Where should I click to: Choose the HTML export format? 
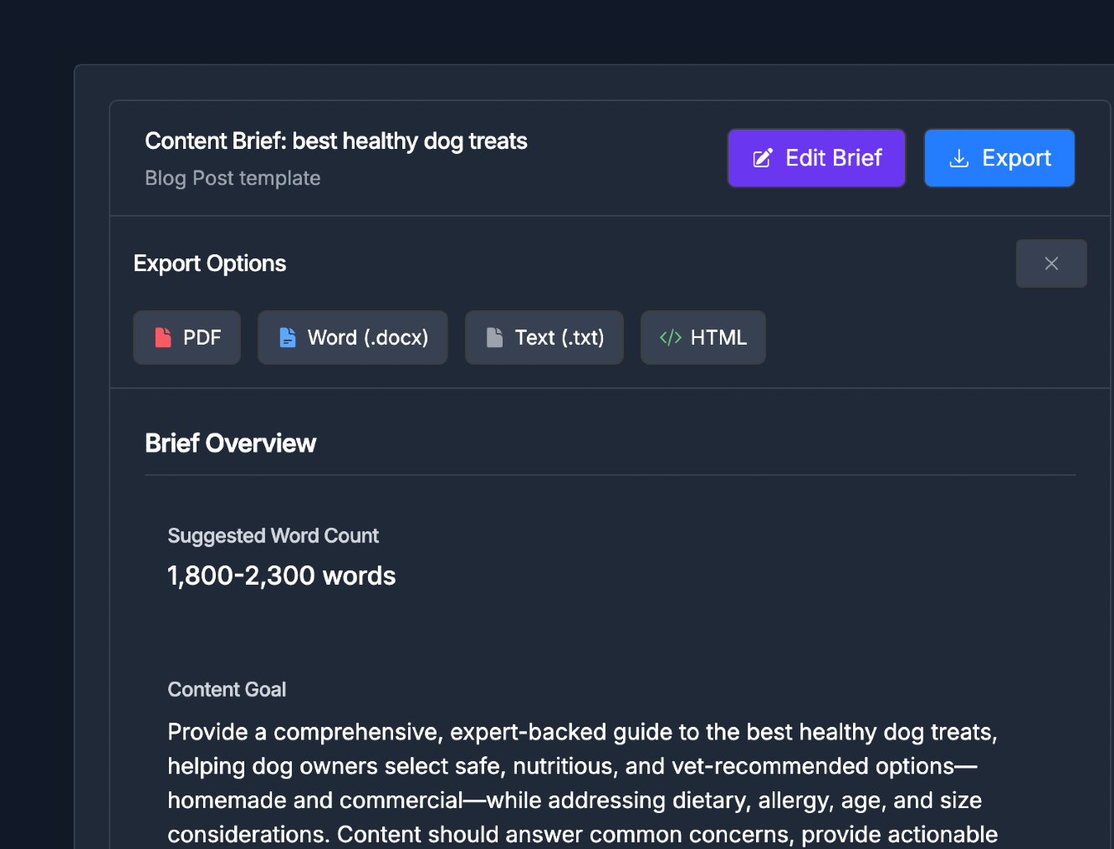(703, 337)
